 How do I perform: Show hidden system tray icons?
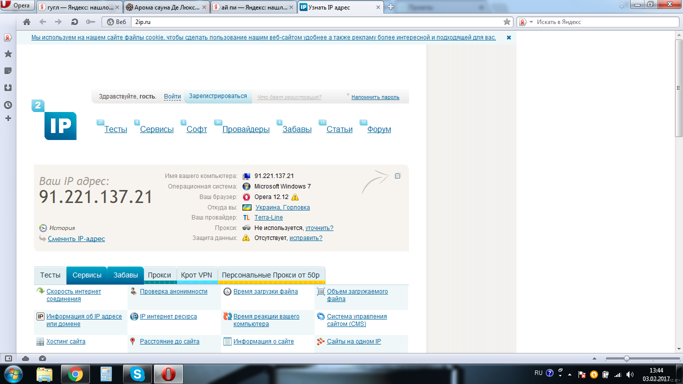[x=569, y=374]
